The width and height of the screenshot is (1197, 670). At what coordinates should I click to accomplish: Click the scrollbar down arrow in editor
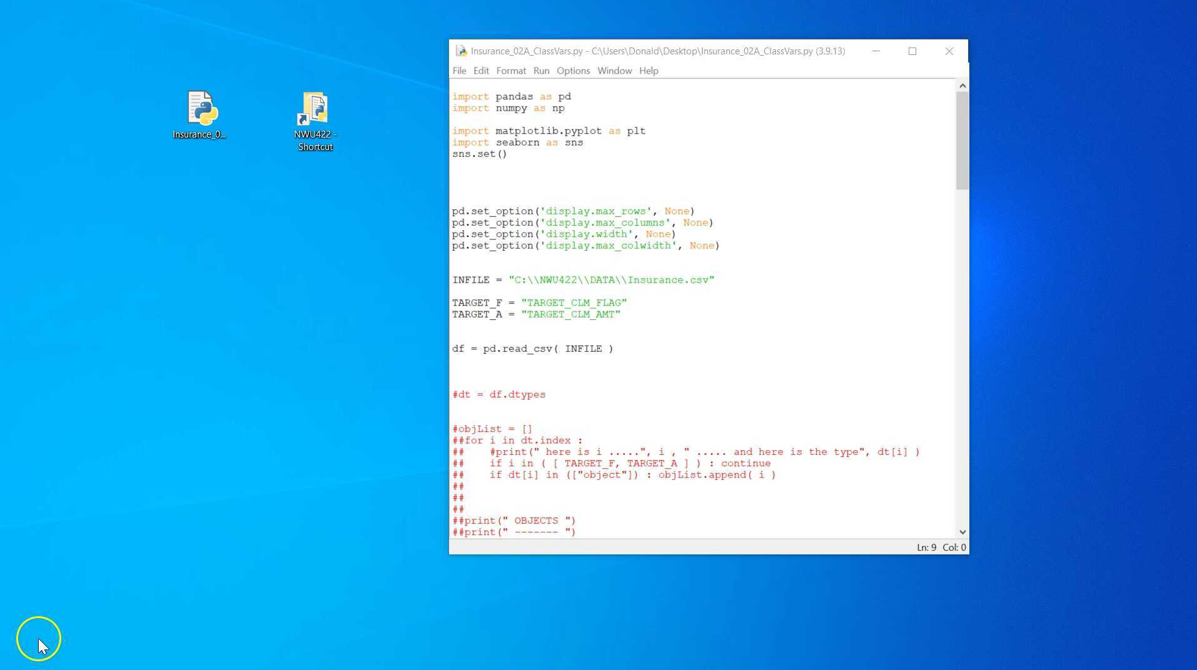pos(962,532)
